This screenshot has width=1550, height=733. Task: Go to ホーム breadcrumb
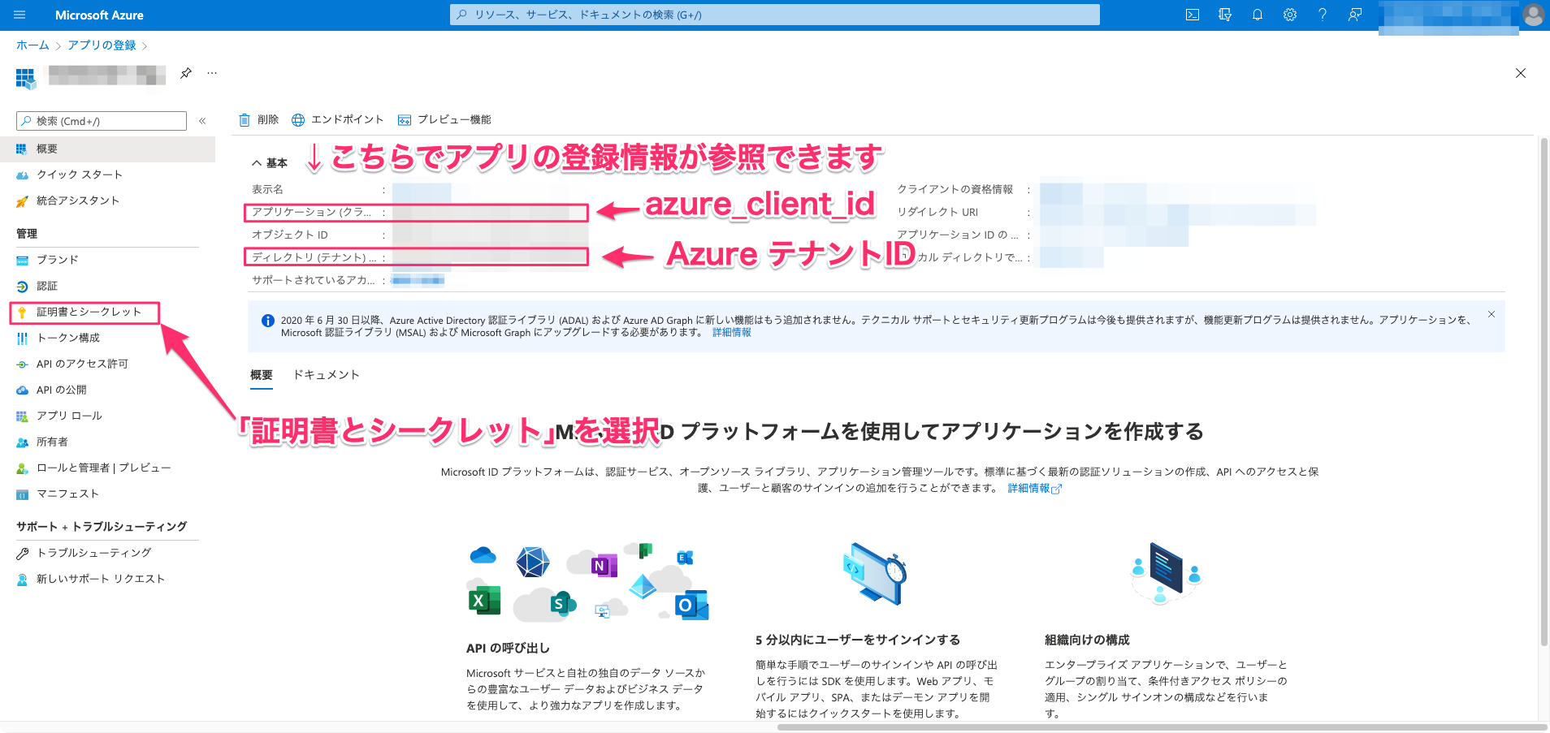[32, 45]
